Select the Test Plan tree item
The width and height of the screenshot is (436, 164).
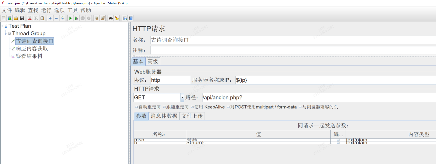[20, 26]
